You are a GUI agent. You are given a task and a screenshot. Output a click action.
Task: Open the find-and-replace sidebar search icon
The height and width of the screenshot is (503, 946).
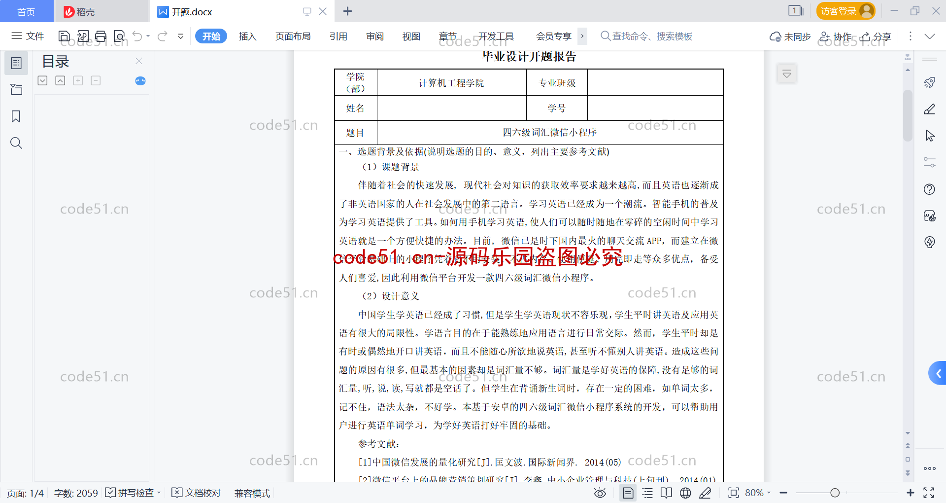click(x=16, y=143)
